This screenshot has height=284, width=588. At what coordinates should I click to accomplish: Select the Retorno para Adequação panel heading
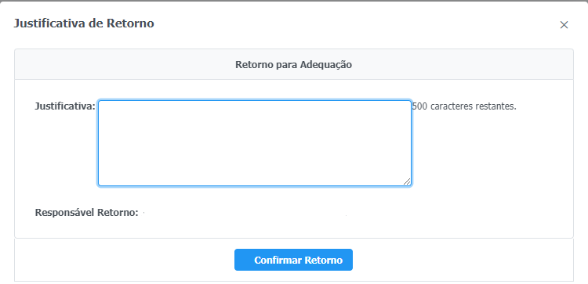point(294,65)
